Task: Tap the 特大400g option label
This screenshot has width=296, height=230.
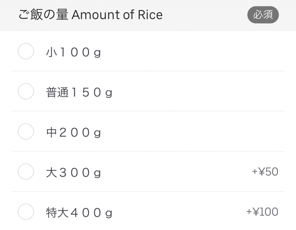Action: (79, 213)
